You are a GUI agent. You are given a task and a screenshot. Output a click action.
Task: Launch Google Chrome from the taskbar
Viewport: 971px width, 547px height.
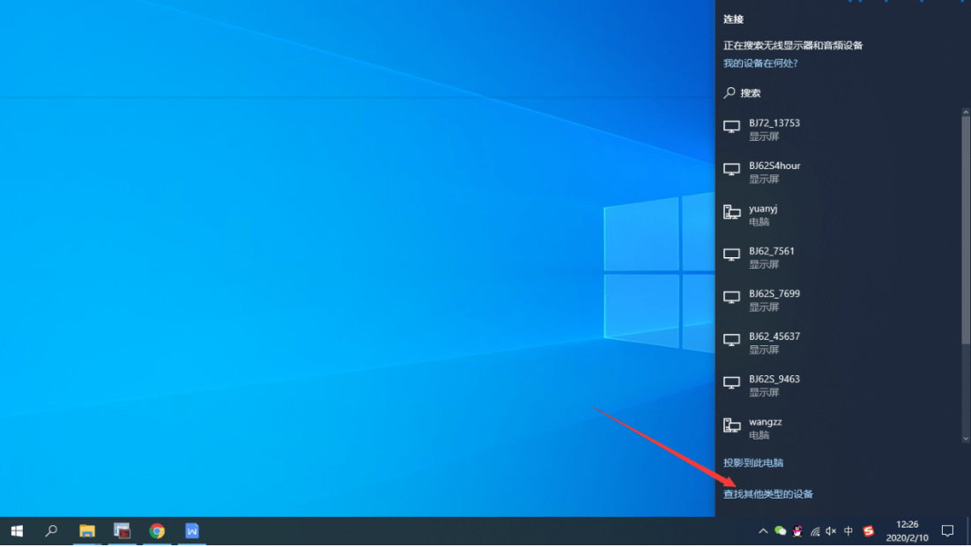158,531
